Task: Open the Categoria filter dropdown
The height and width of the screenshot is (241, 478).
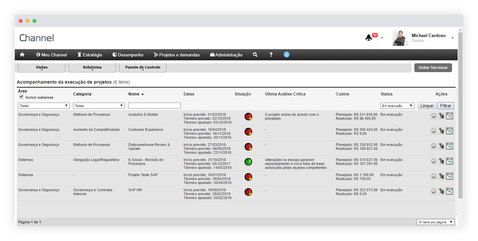Action: pyautogui.click(x=99, y=106)
